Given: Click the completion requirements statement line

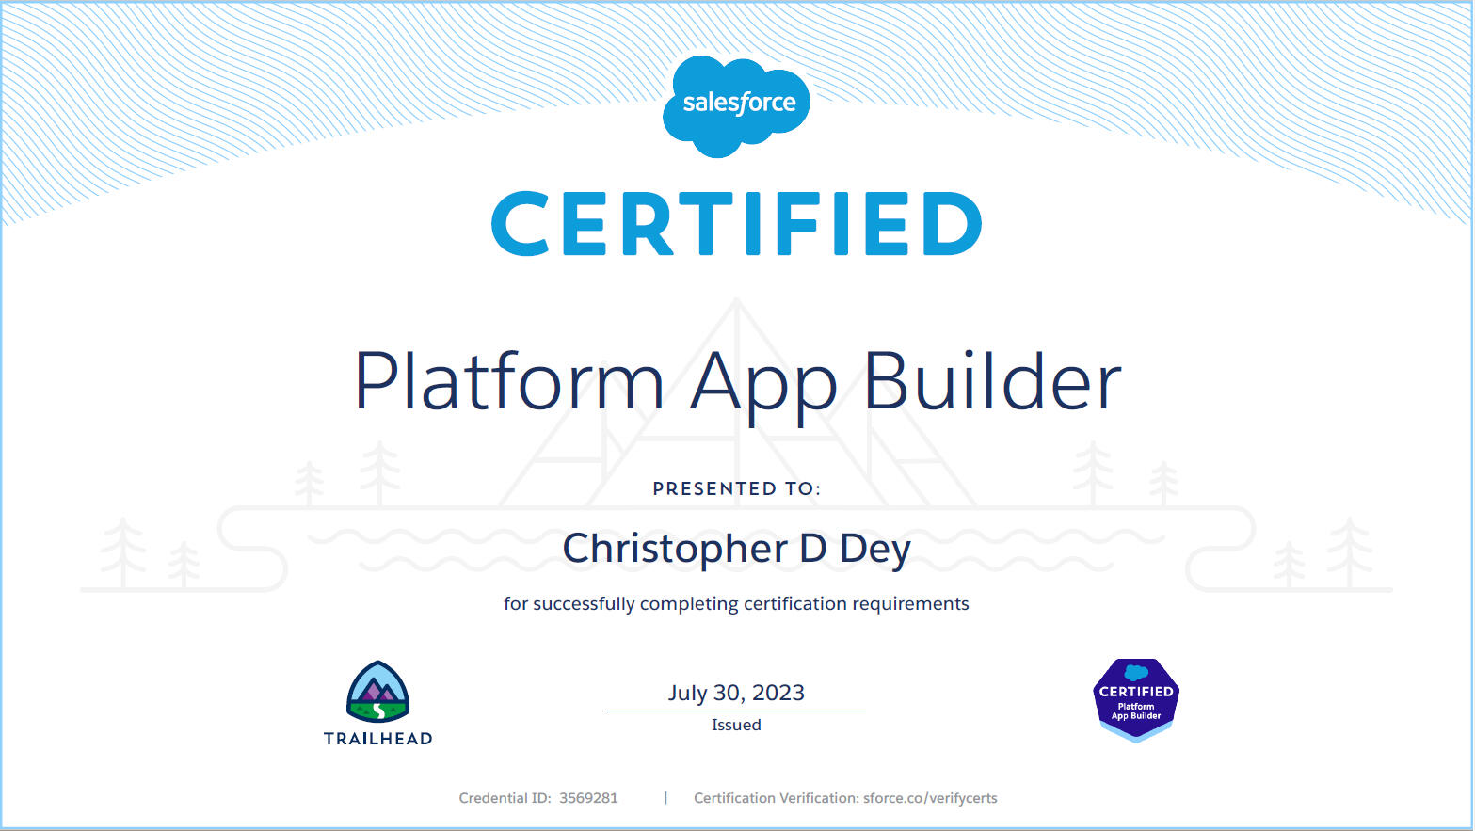Looking at the screenshot, I should [x=737, y=603].
